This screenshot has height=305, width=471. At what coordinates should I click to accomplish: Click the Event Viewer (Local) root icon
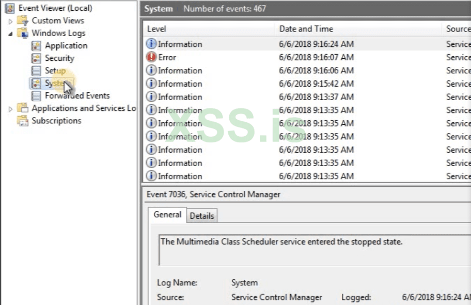(10, 8)
